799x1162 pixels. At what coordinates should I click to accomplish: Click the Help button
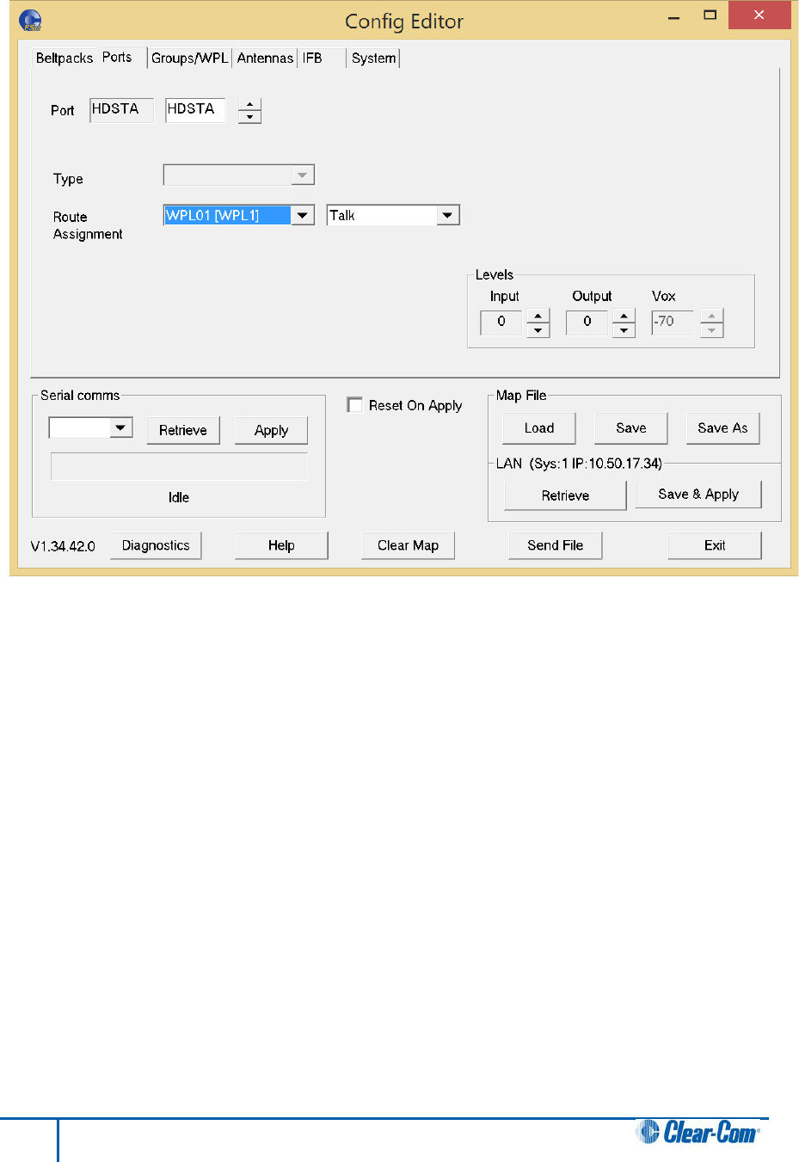[x=281, y=545]
